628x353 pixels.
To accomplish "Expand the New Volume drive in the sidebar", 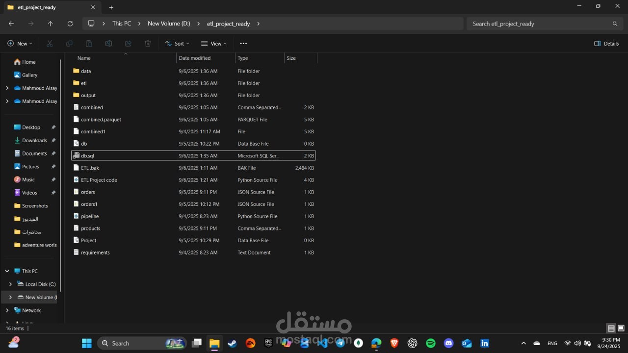I will coord(10,297).
